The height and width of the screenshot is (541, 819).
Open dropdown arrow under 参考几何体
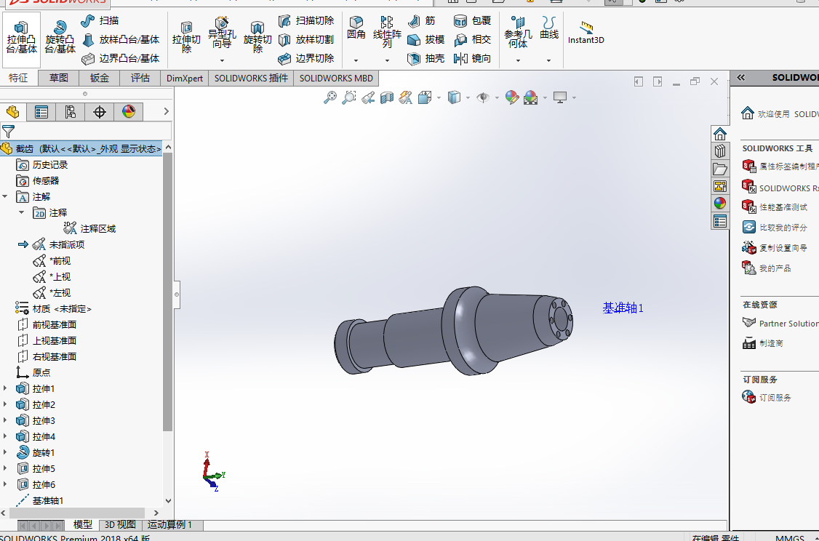[518, 60]
